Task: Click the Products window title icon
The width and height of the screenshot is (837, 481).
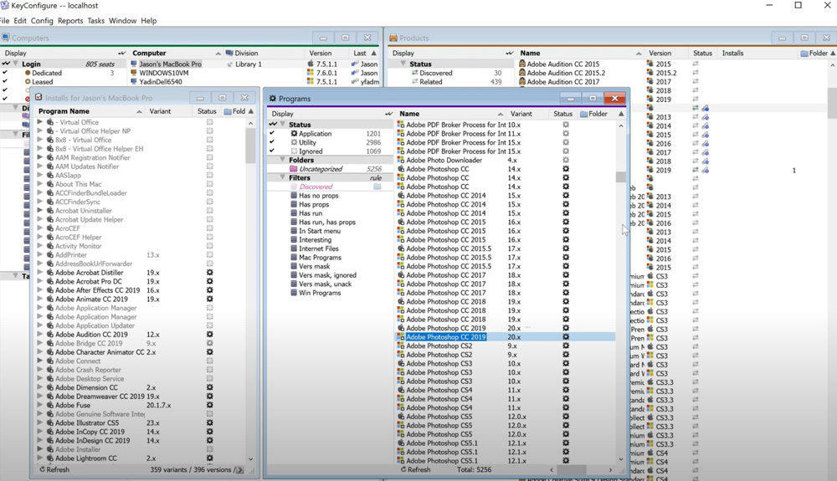Action: (393, 38)
